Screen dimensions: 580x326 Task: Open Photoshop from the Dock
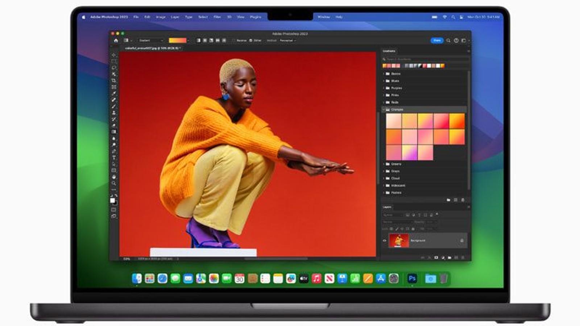pyautogui.click(x=412, y=278)
